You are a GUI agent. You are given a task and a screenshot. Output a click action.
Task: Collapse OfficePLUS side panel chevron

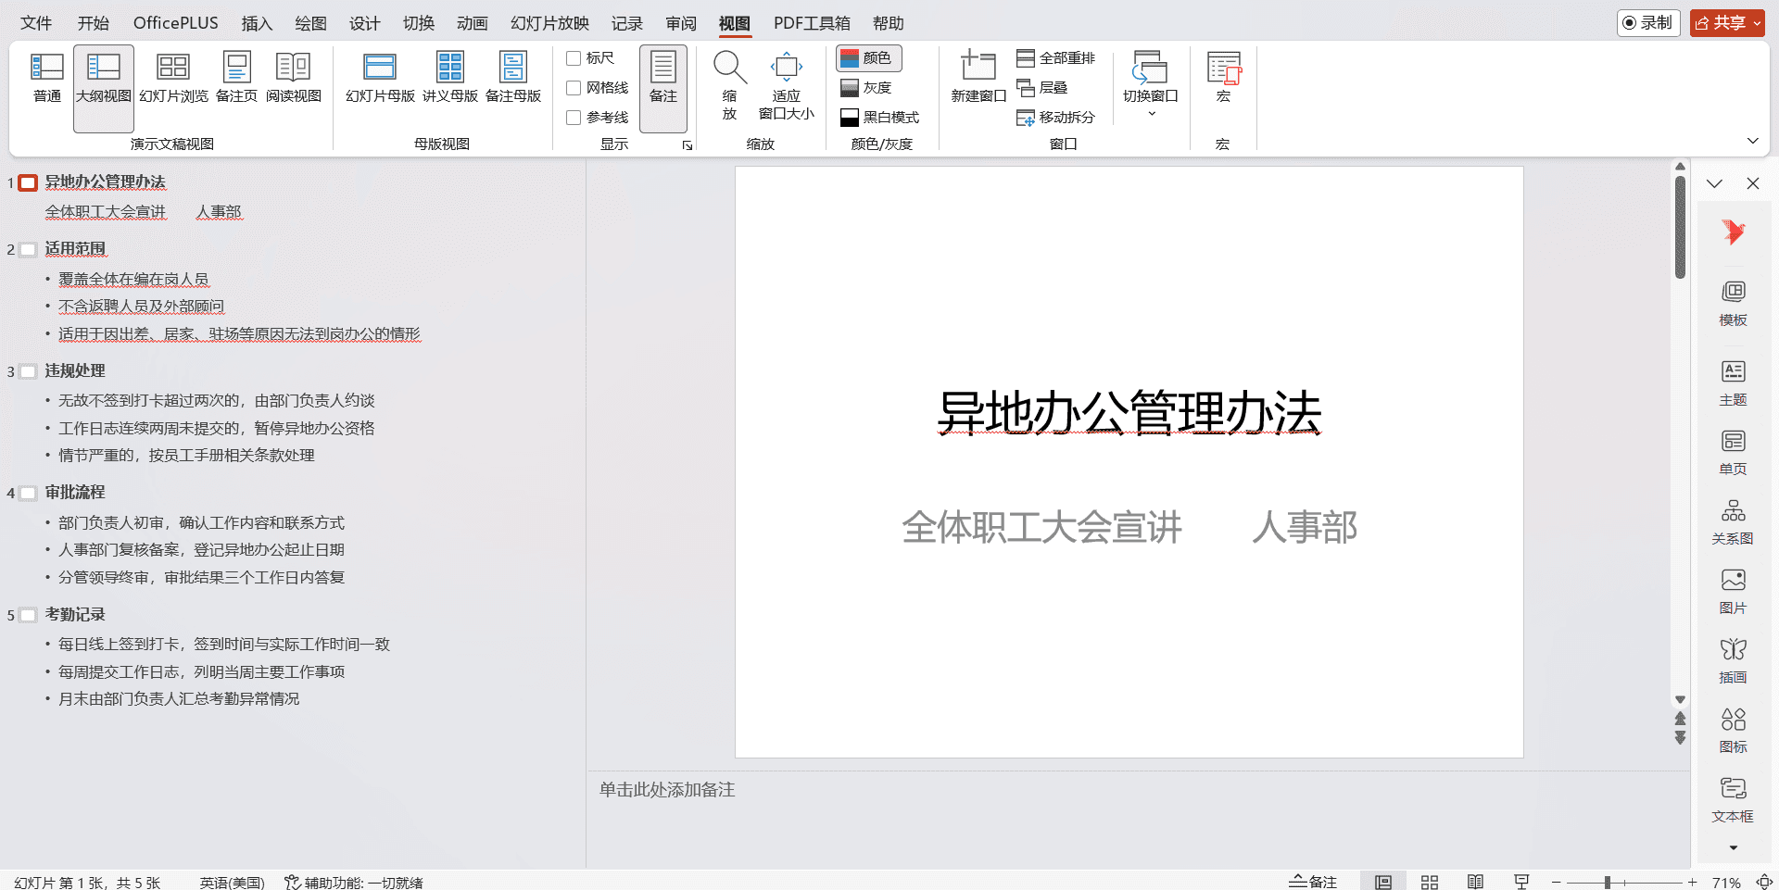pos(1714,183)
